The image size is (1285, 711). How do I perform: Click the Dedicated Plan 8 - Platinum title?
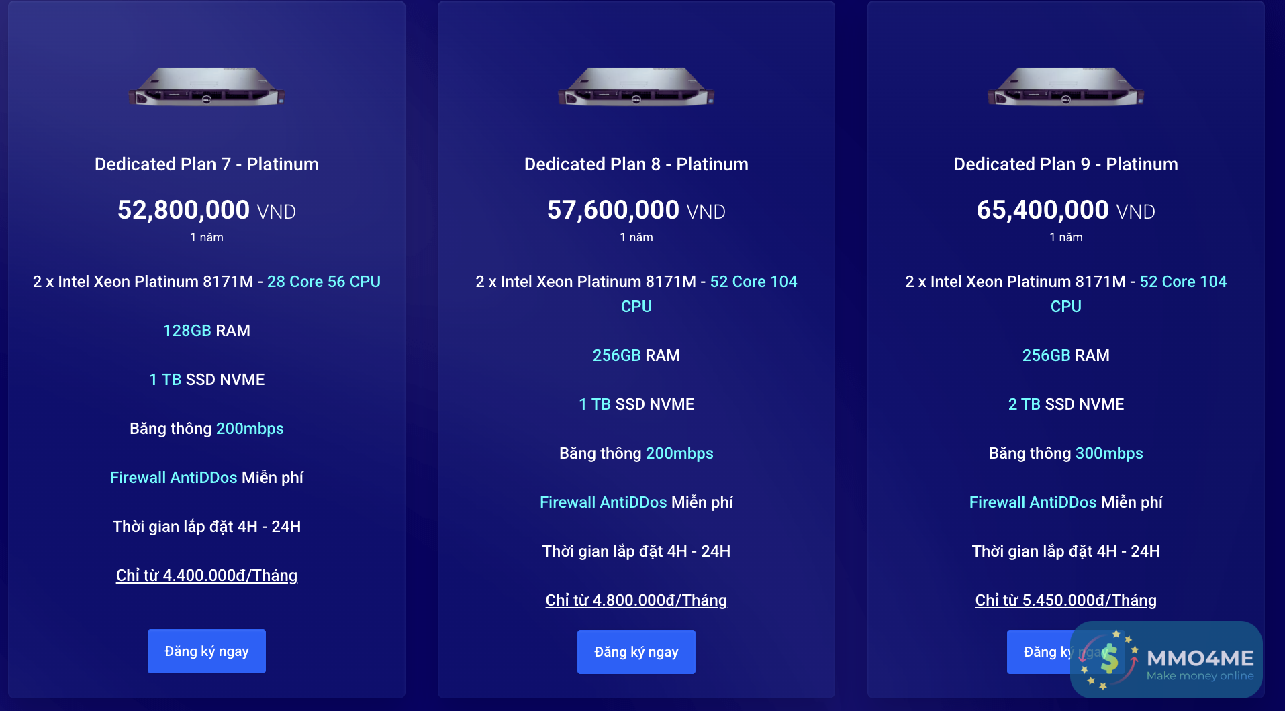(636, 164)
